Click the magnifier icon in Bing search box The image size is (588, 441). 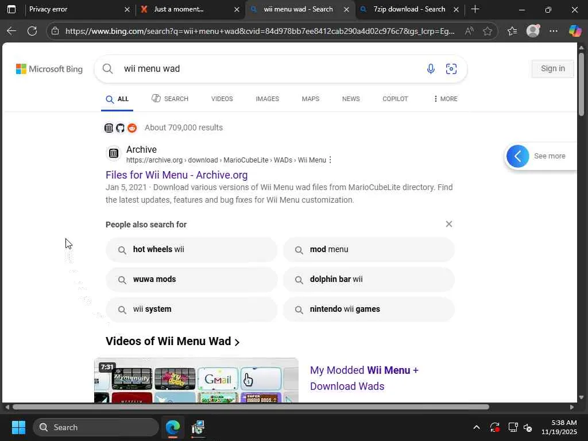(107, 69)
